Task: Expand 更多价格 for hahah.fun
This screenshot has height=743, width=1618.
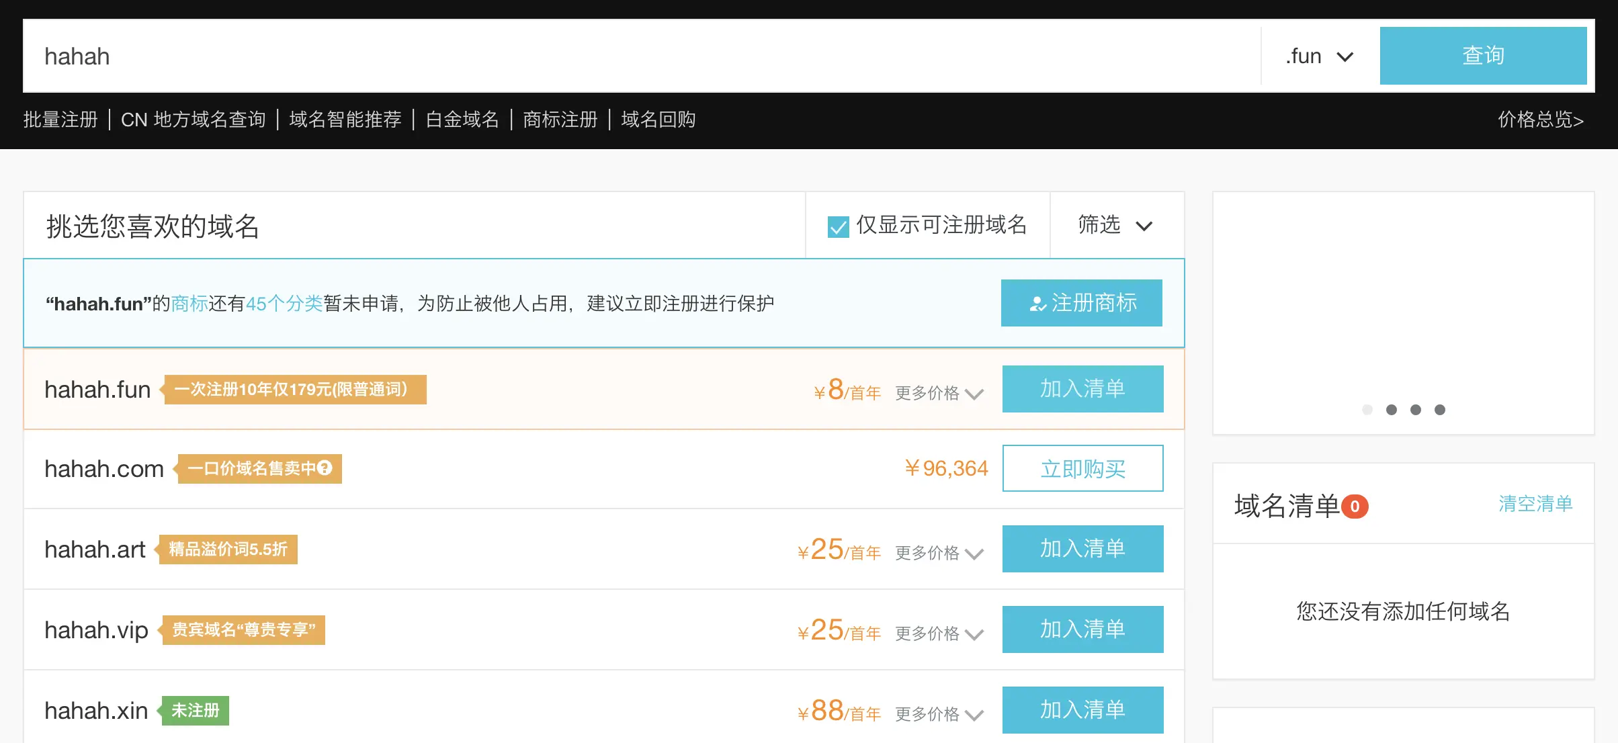Action: (x=939, y=393)
